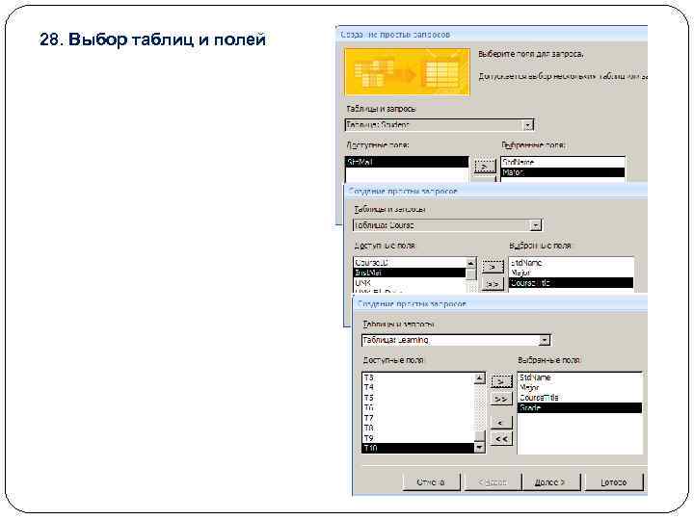Select Major in the Course dialog's selected fields

pyautogui.click(x=571, y=273)
